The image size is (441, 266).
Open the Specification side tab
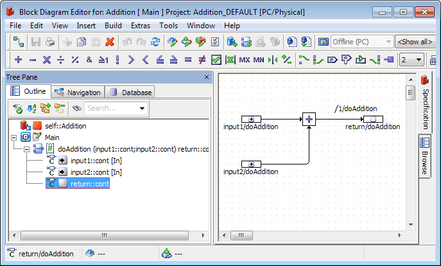click(425, 103)
